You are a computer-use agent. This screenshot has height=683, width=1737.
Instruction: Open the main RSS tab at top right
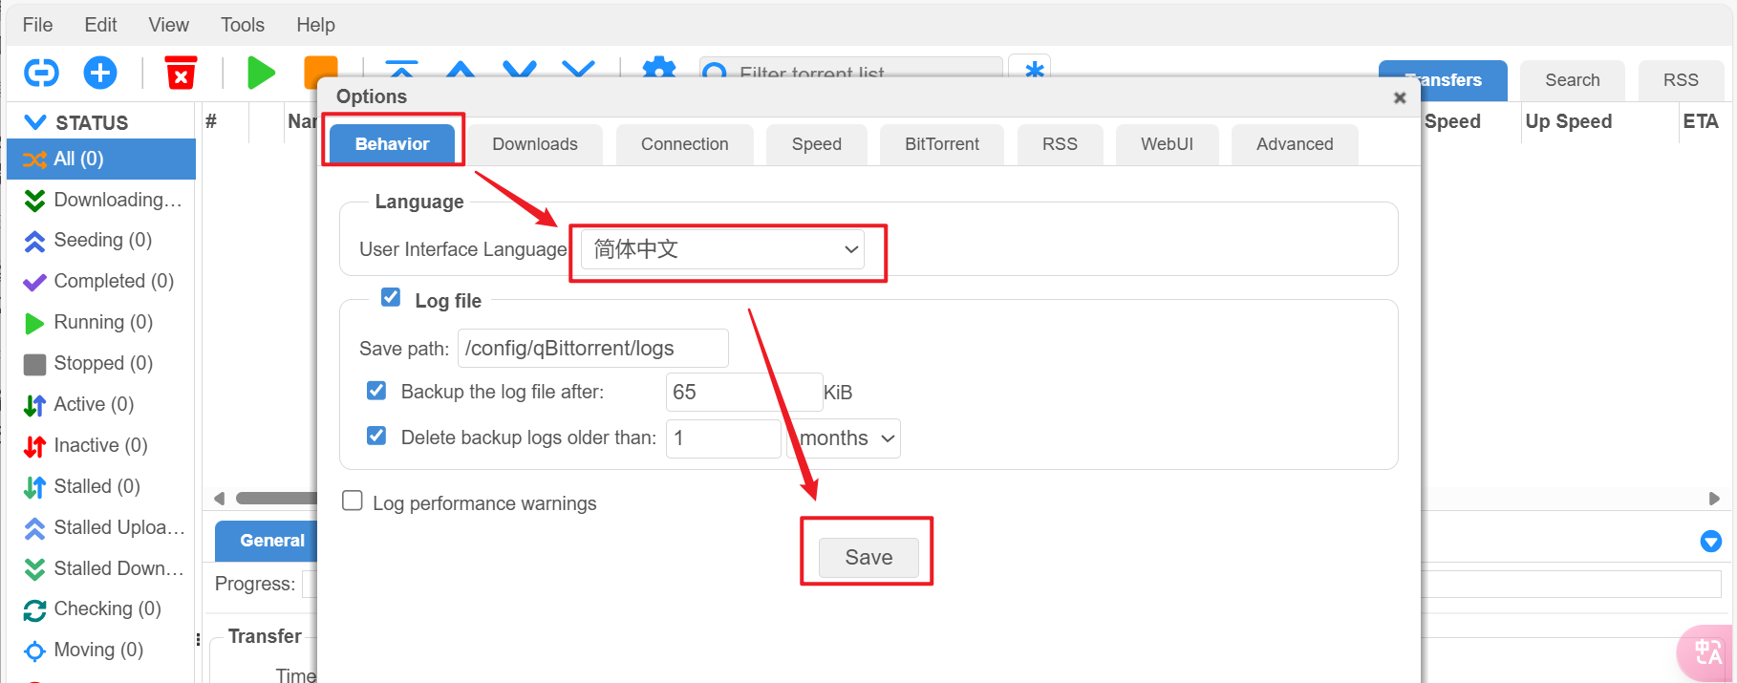pos(1681,80)
